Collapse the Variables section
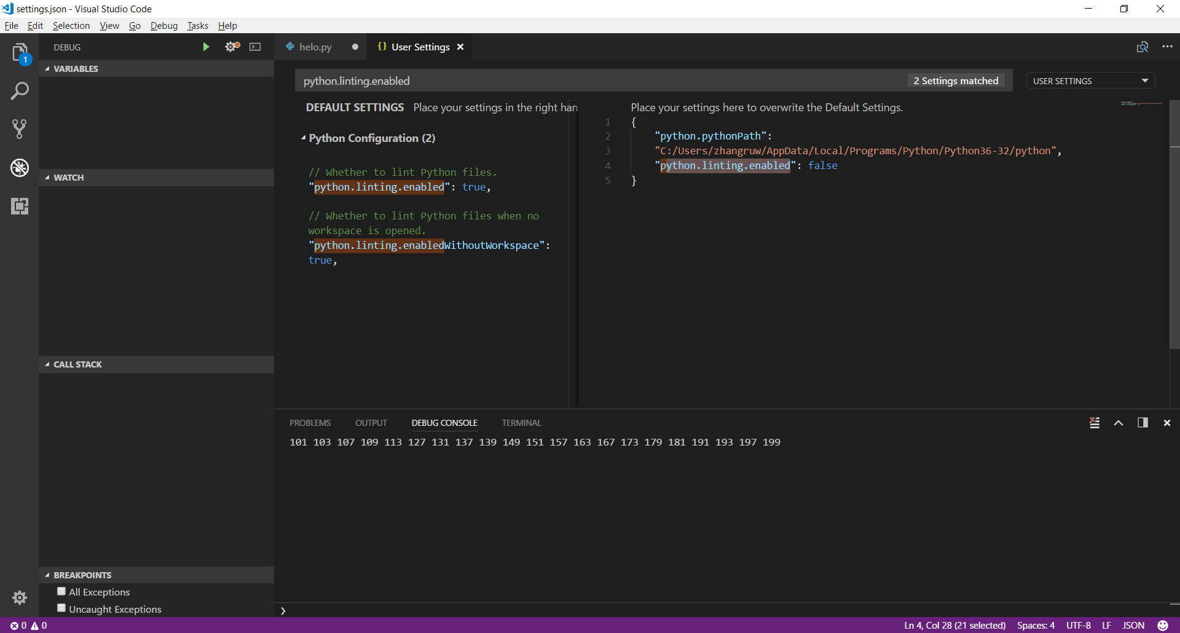 coord(156,69)
